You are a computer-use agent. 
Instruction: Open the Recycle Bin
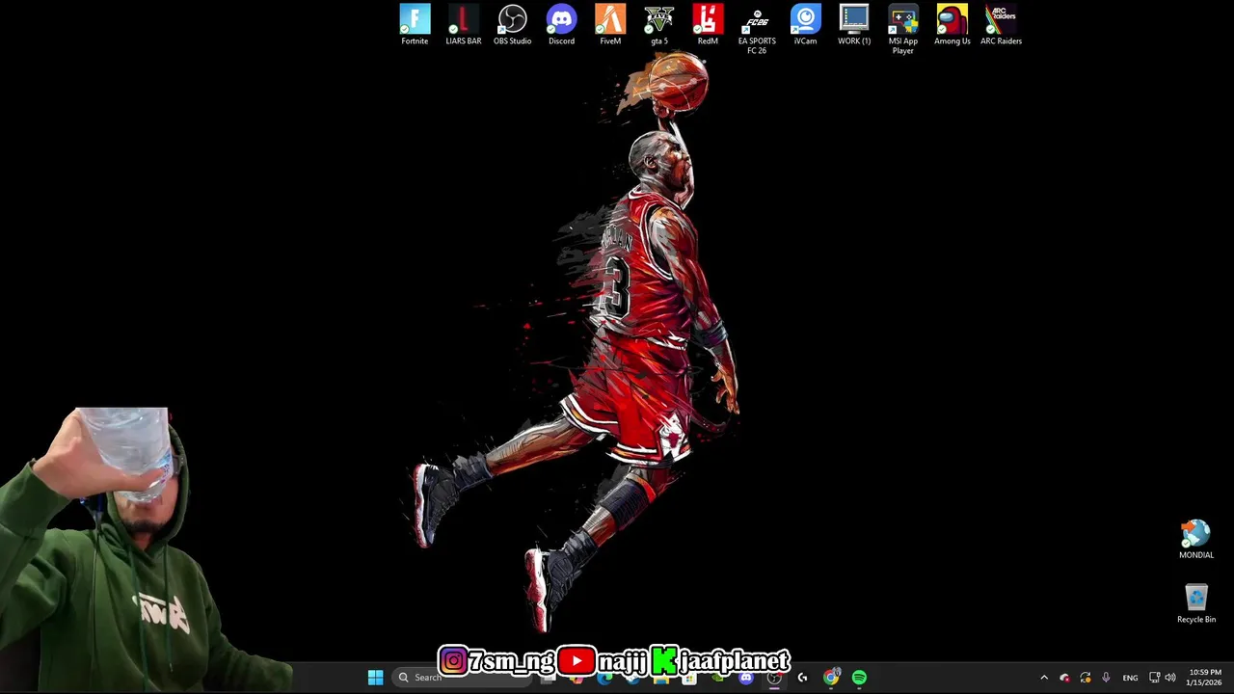[x=1196, y=604]
